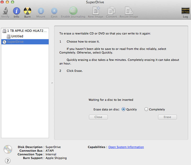The image size is (191, 165).
Task: Select SuperDrive in the sidebar
Action: click(x=25, y=42)
